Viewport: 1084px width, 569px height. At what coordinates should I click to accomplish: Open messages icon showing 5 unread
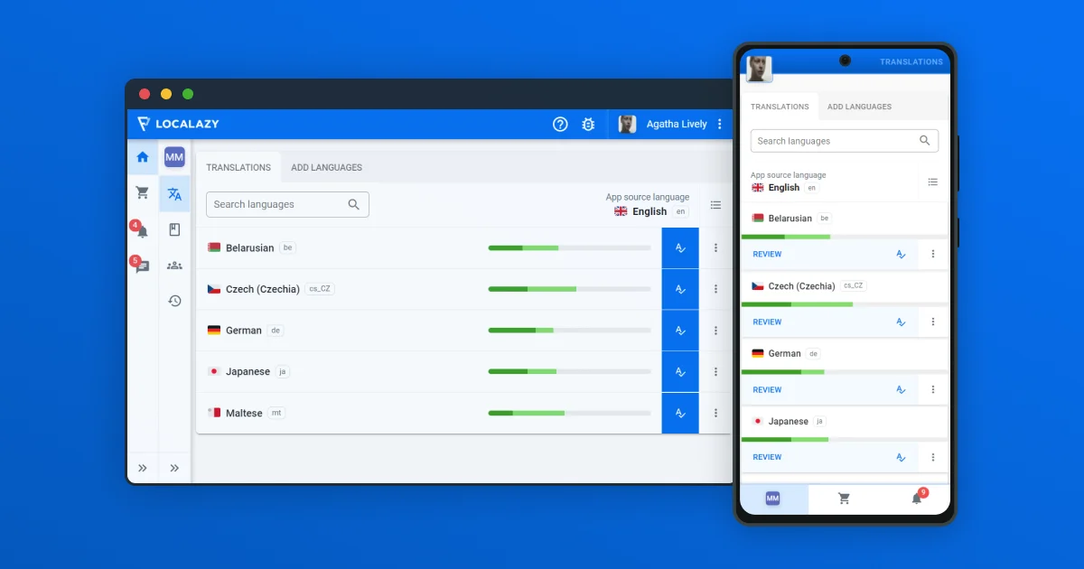pos(142,265)
